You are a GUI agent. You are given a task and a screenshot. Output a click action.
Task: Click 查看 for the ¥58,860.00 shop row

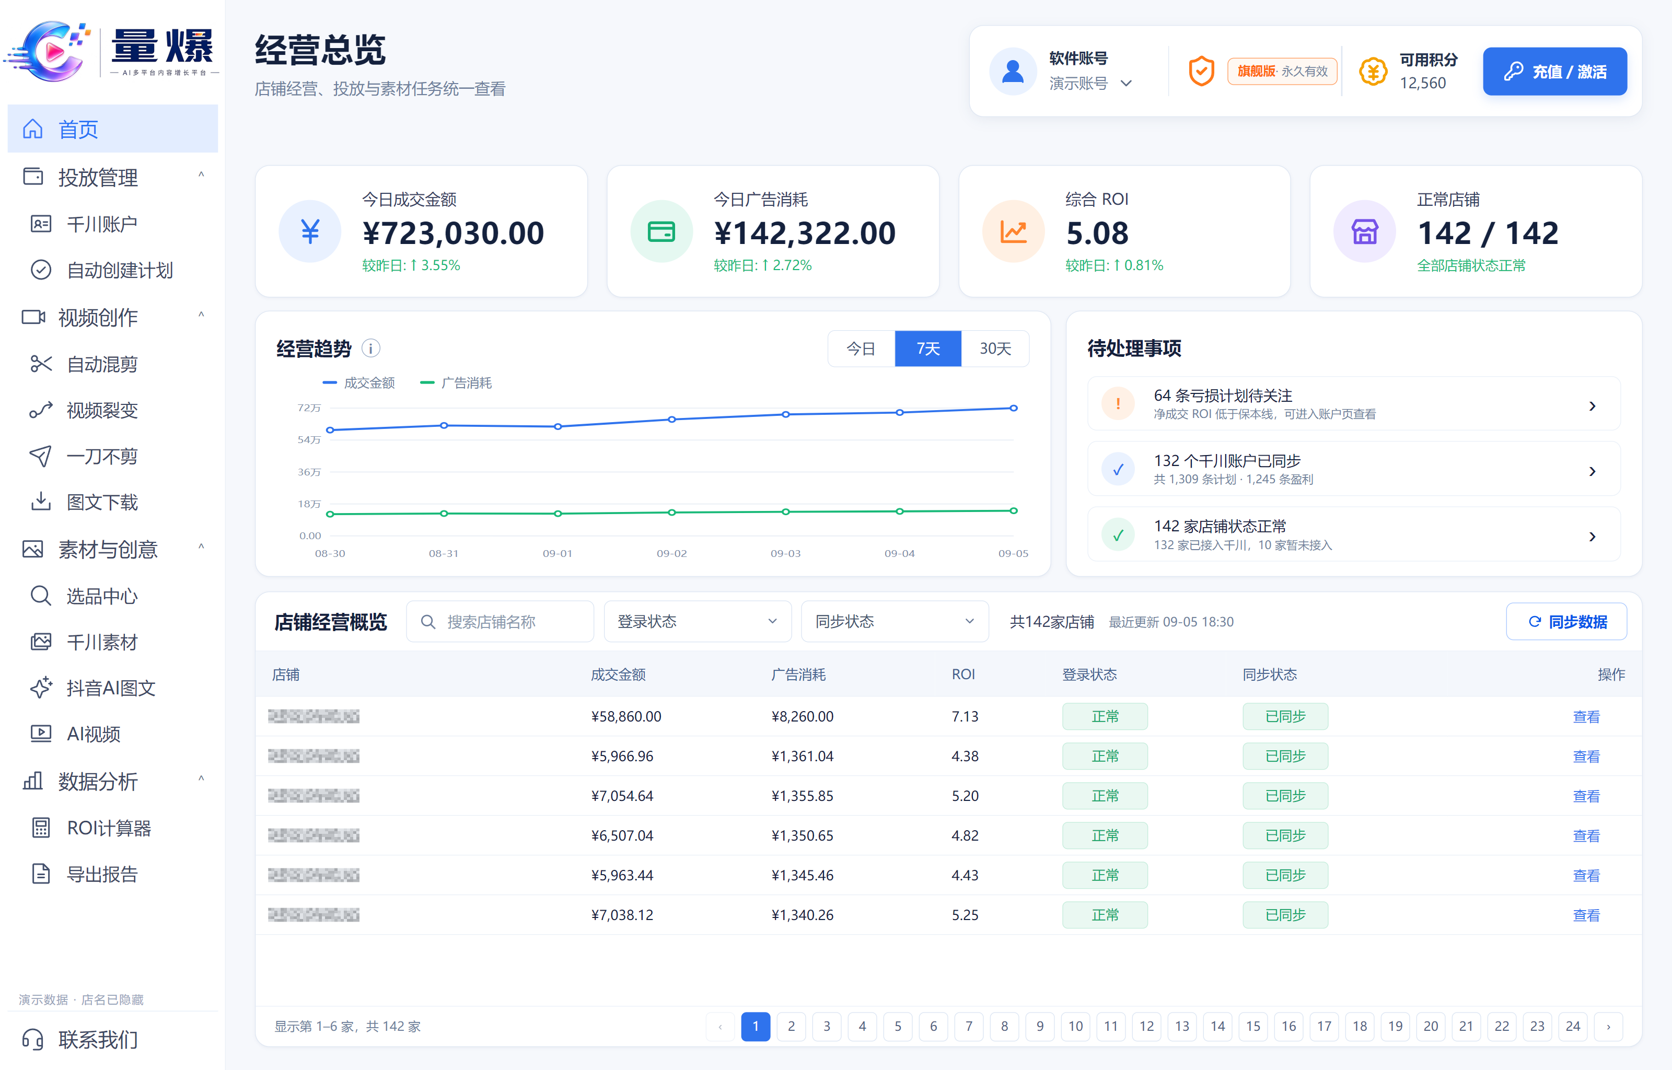(x=1586, y=716)
